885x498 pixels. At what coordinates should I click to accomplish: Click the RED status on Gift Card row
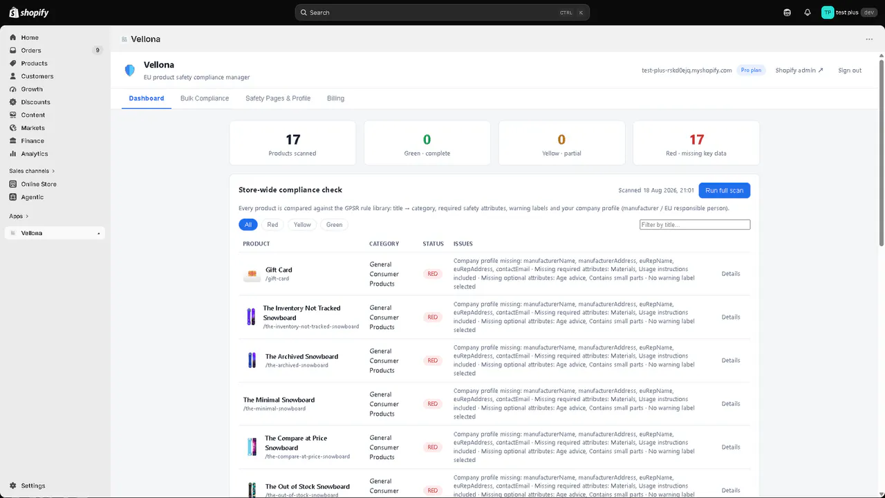tap(432, 274)
